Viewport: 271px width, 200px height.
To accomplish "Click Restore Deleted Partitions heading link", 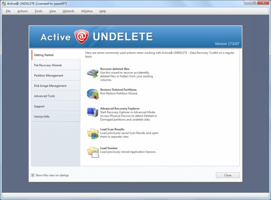I will (x=118, y=90).
